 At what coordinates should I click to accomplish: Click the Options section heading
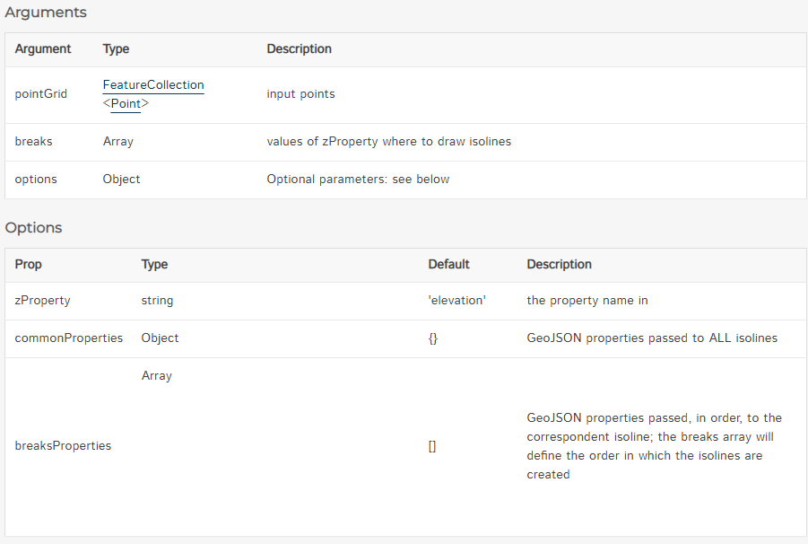tap(34, 228)
